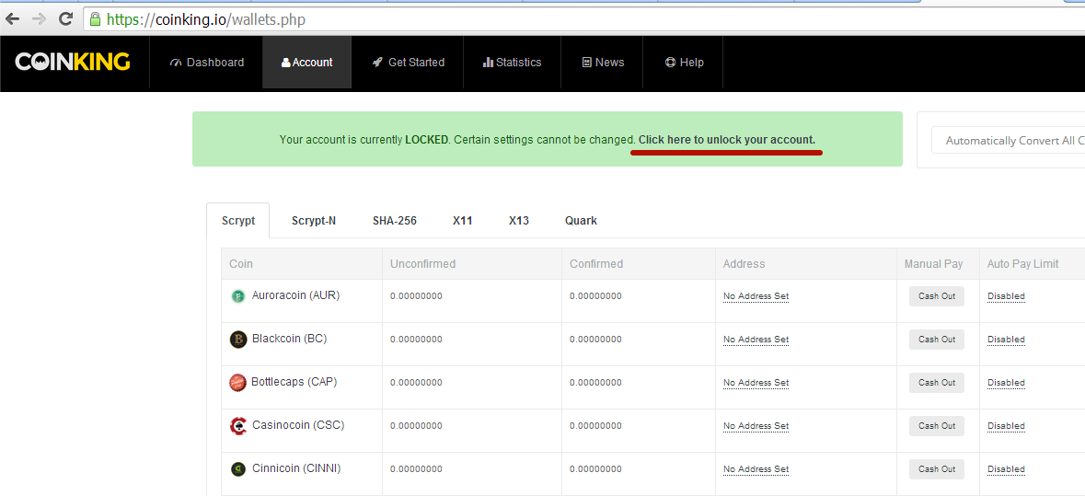Click the Auroracoin coin icon

[237, 296]
